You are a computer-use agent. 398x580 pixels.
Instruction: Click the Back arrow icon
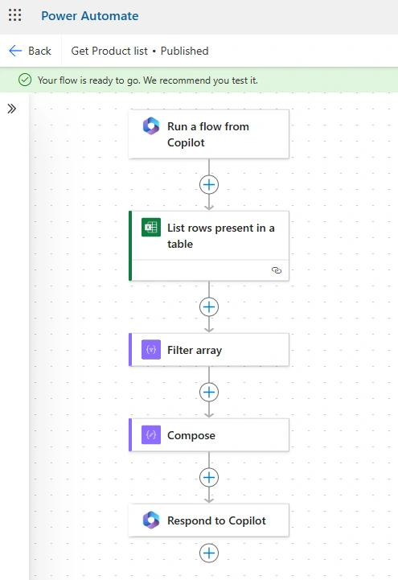coord(15,51)
